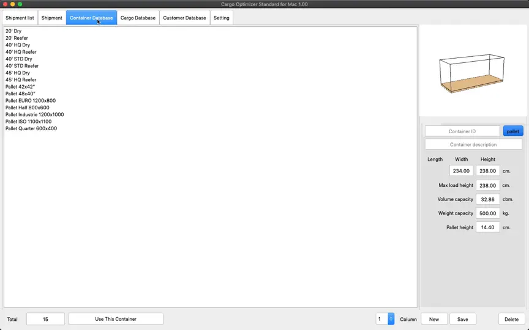Edit the Volume capacity field

pyautogui.click(x=488, y=199)
